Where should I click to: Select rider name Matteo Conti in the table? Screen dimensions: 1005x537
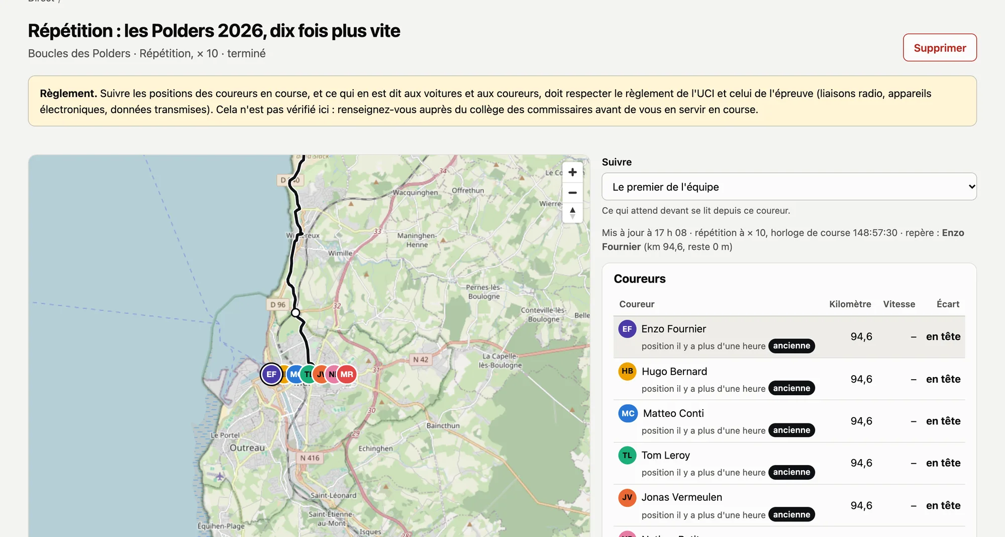click(673, 413)
